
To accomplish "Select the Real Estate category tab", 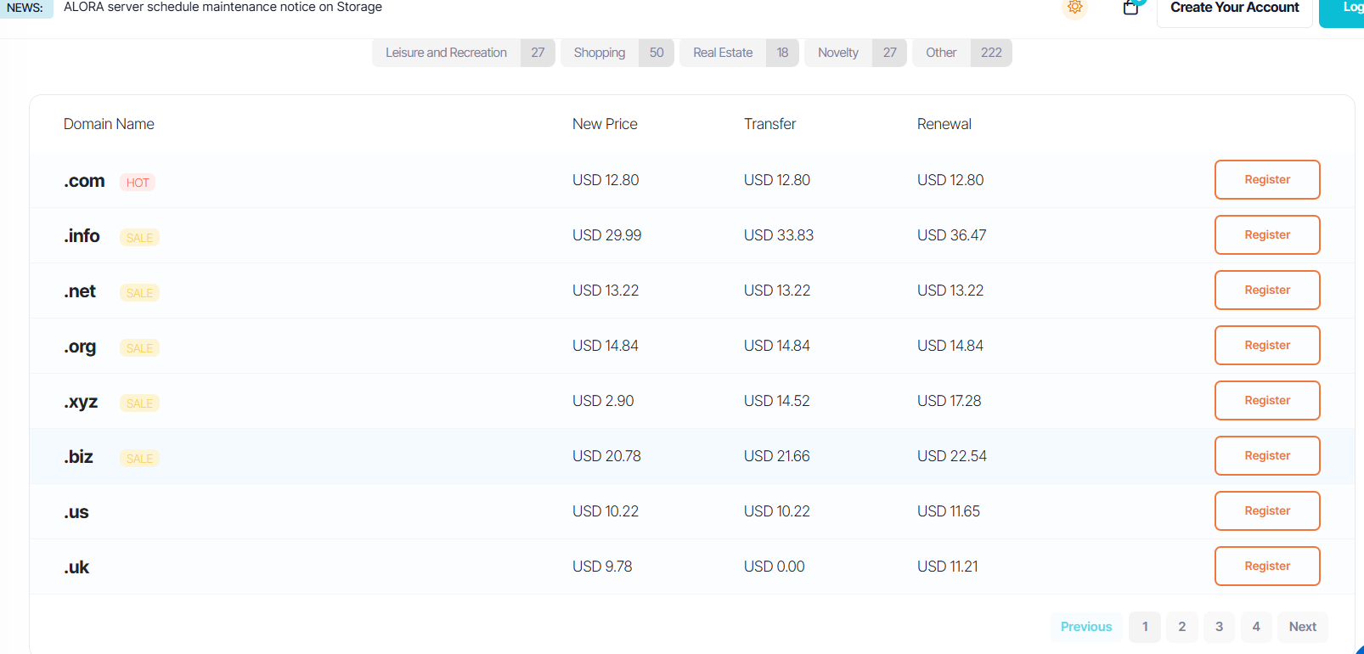I will pos(739,53).
